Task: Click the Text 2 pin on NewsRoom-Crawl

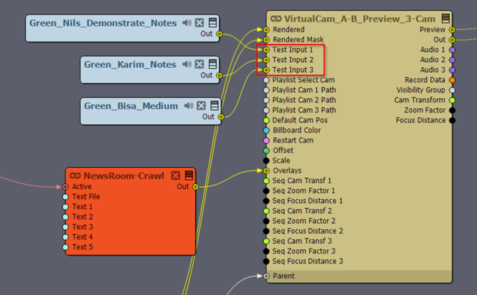Action: [x=66, y=217]
